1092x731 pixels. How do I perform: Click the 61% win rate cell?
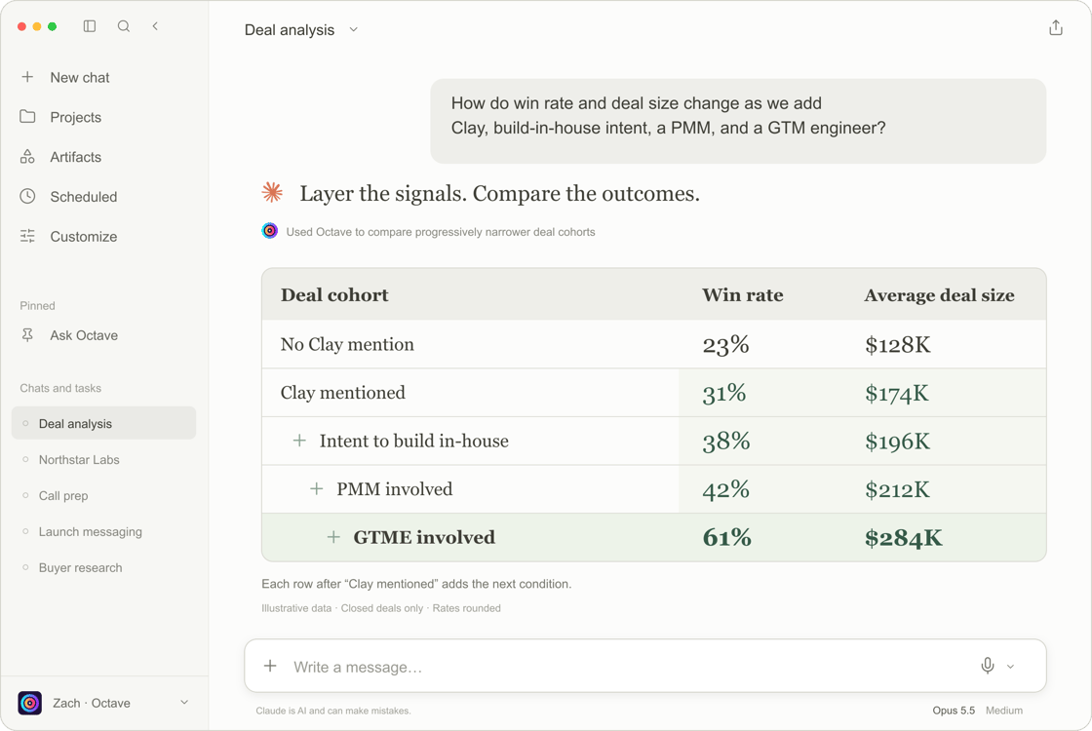(x=727, y=537)
